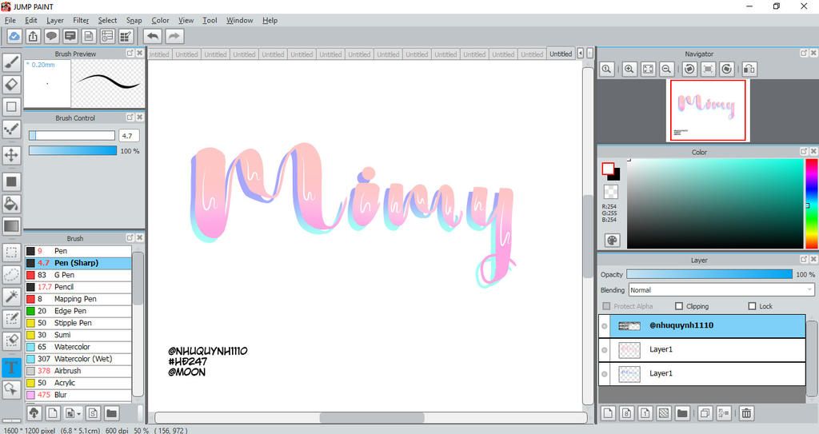Screen dimensions: 819x434
Task: Create a new layer folder
Action: [x=682, y=413]
